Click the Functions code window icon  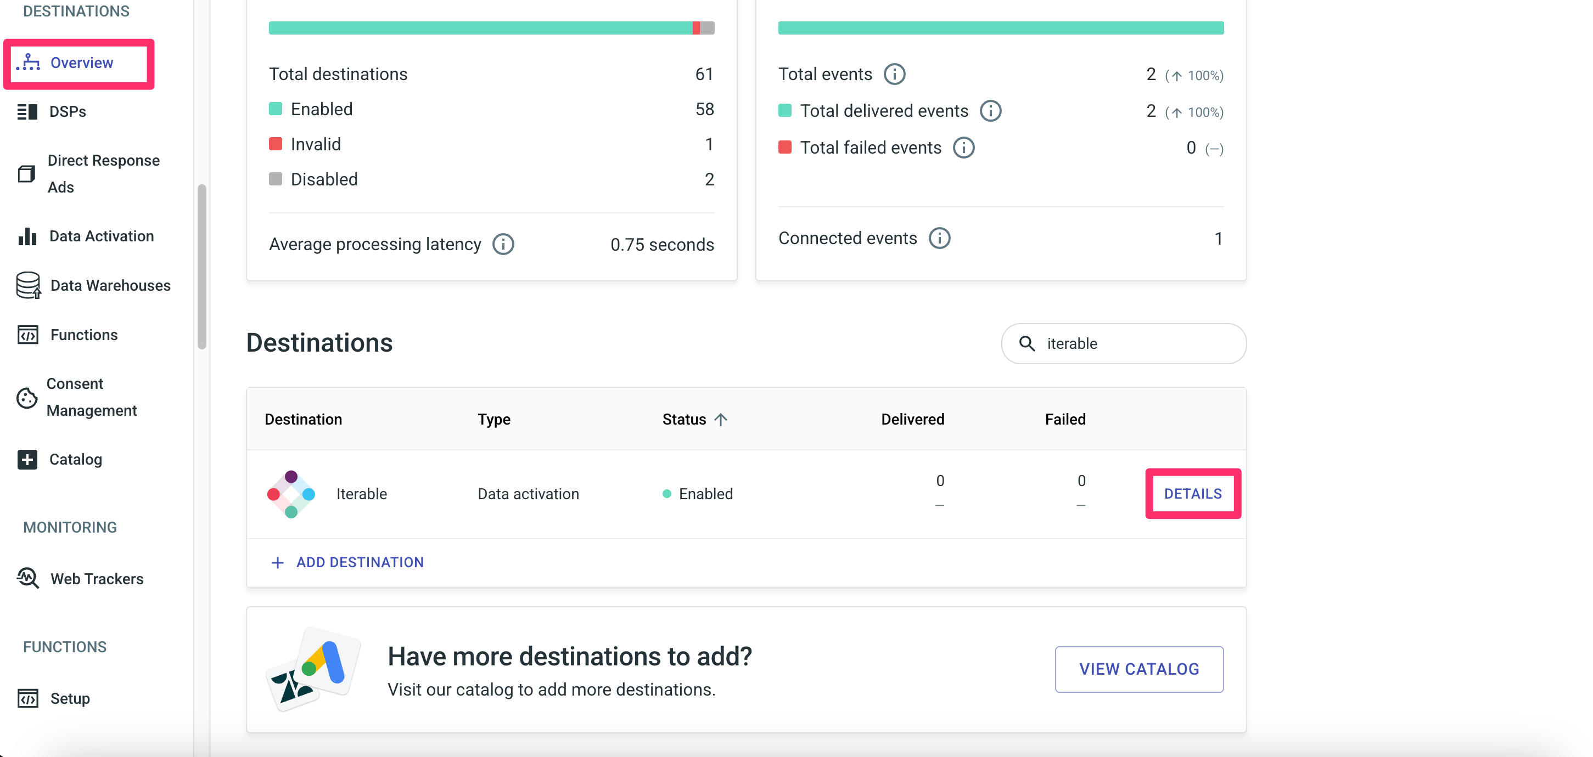point(28,335)
